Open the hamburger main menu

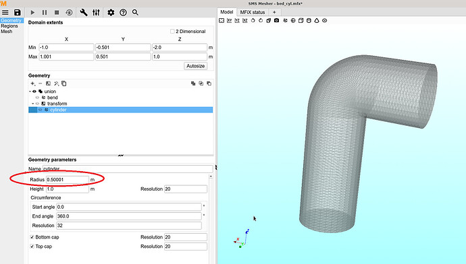tap(5, 12)
